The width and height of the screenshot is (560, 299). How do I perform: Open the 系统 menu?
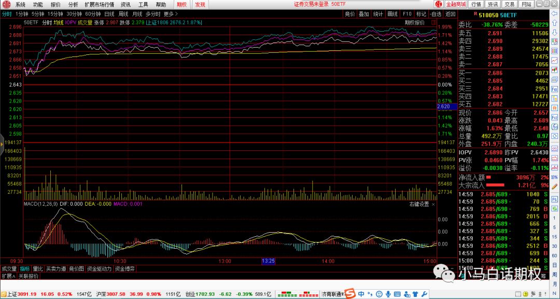tap(20, 5)
